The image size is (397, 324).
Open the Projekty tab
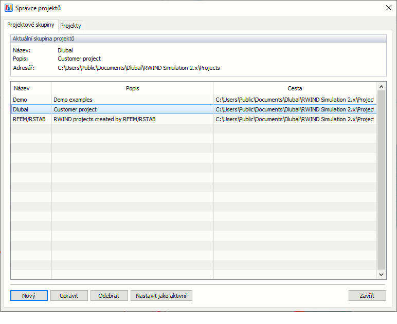70,26
